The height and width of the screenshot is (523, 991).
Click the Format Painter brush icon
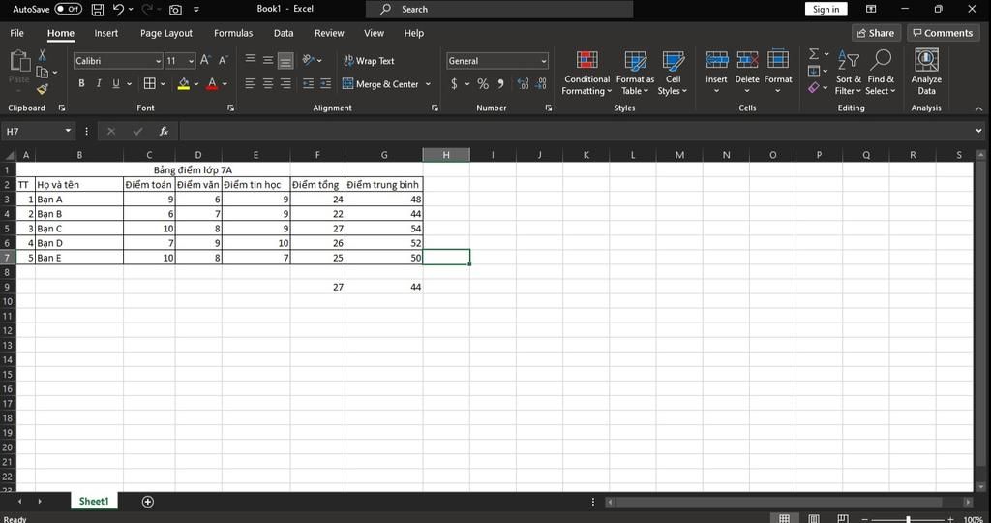pyautogui.click(x=42, y=89)
